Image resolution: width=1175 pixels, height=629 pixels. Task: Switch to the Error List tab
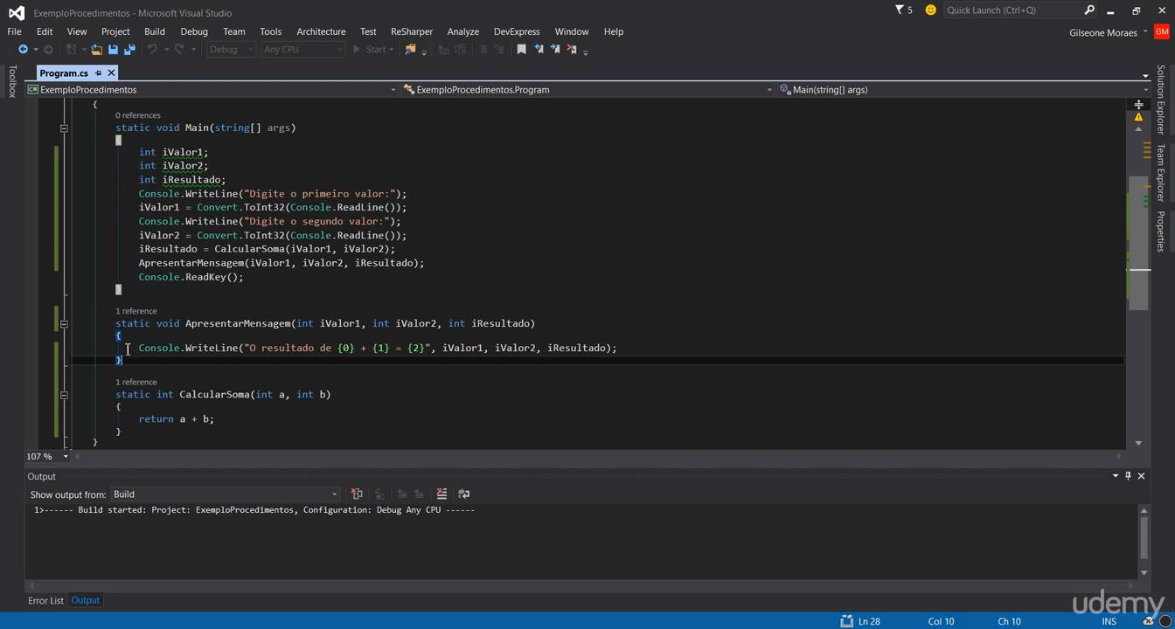coord(45,600)
